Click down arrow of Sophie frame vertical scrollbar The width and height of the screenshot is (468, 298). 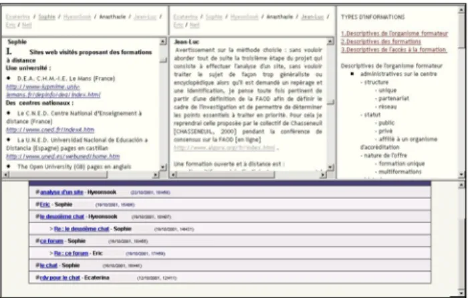(x=163, y=167)
